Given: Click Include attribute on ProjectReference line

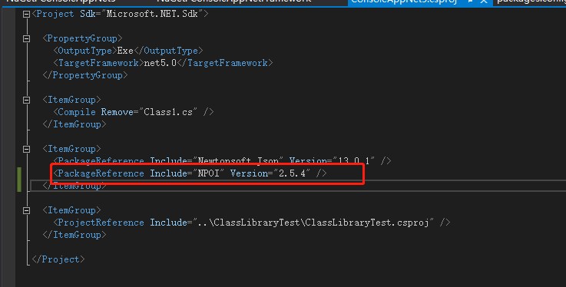Looking at the screenshot, I should (169, 223).
